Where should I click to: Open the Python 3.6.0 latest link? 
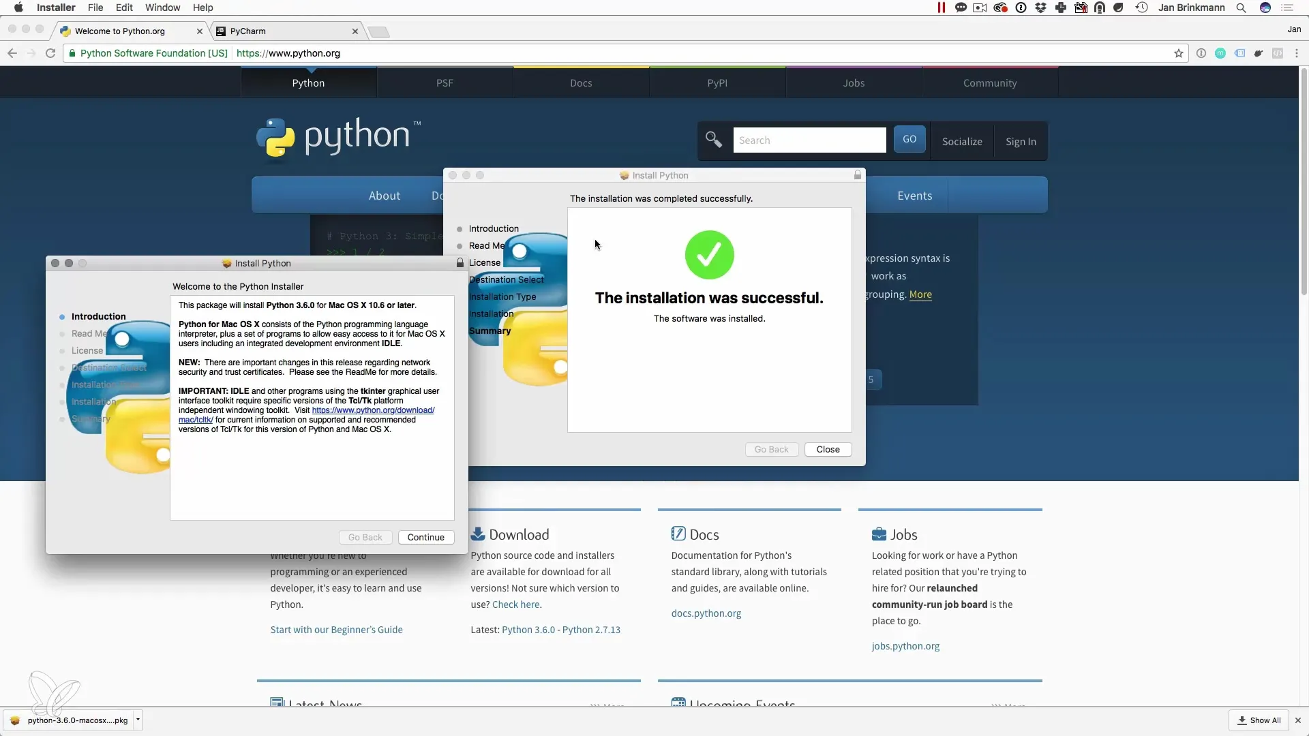coord(528,630)
